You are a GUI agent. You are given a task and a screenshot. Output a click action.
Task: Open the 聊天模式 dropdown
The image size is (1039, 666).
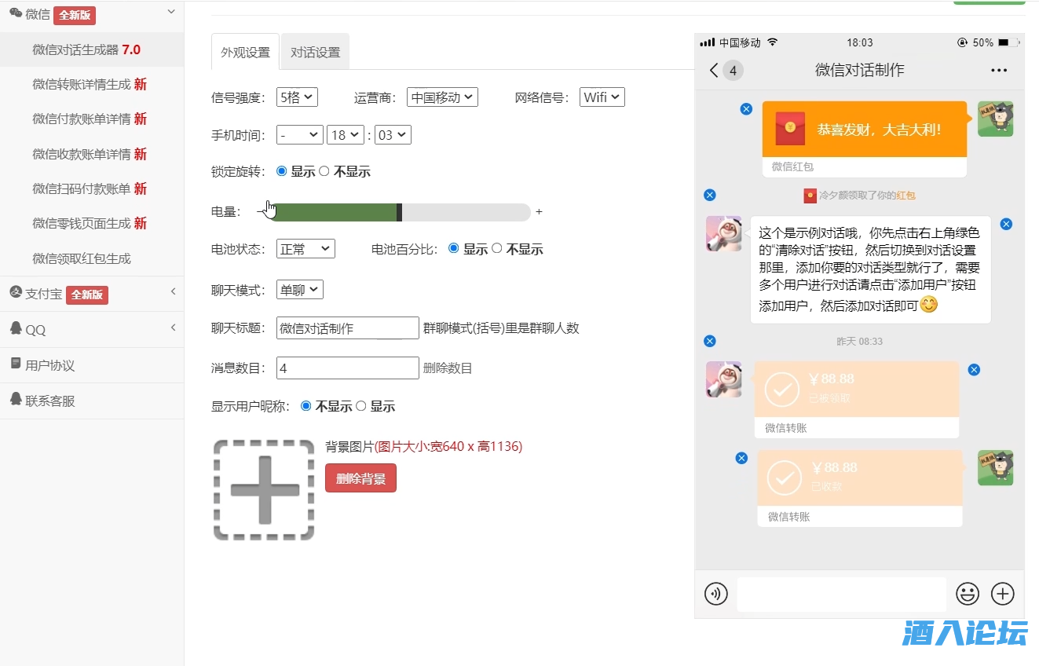(299, 290)
